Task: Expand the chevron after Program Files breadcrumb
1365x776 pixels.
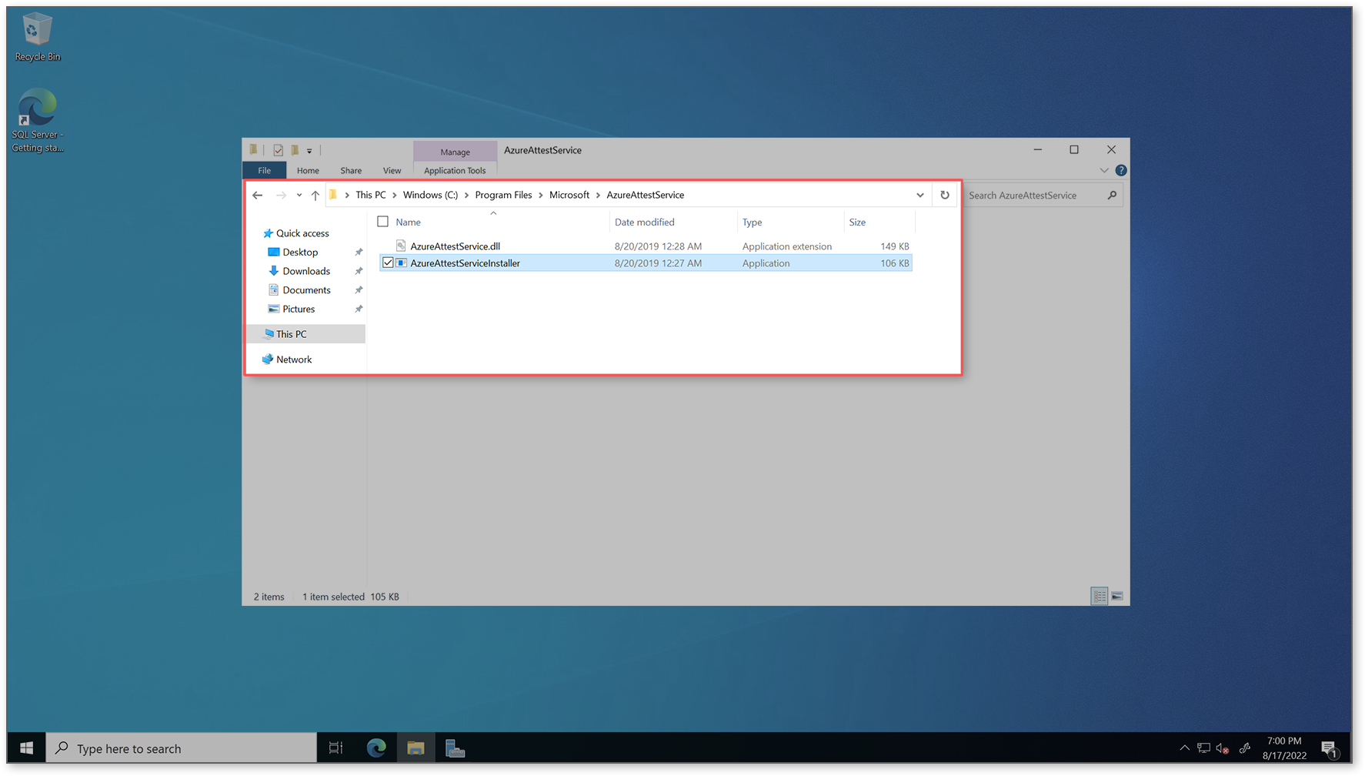Action: coord(540,195)
